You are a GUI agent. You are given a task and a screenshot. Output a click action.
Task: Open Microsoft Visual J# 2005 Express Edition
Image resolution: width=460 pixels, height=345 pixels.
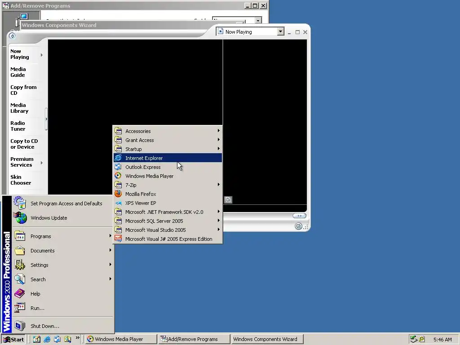pos(168,239)
